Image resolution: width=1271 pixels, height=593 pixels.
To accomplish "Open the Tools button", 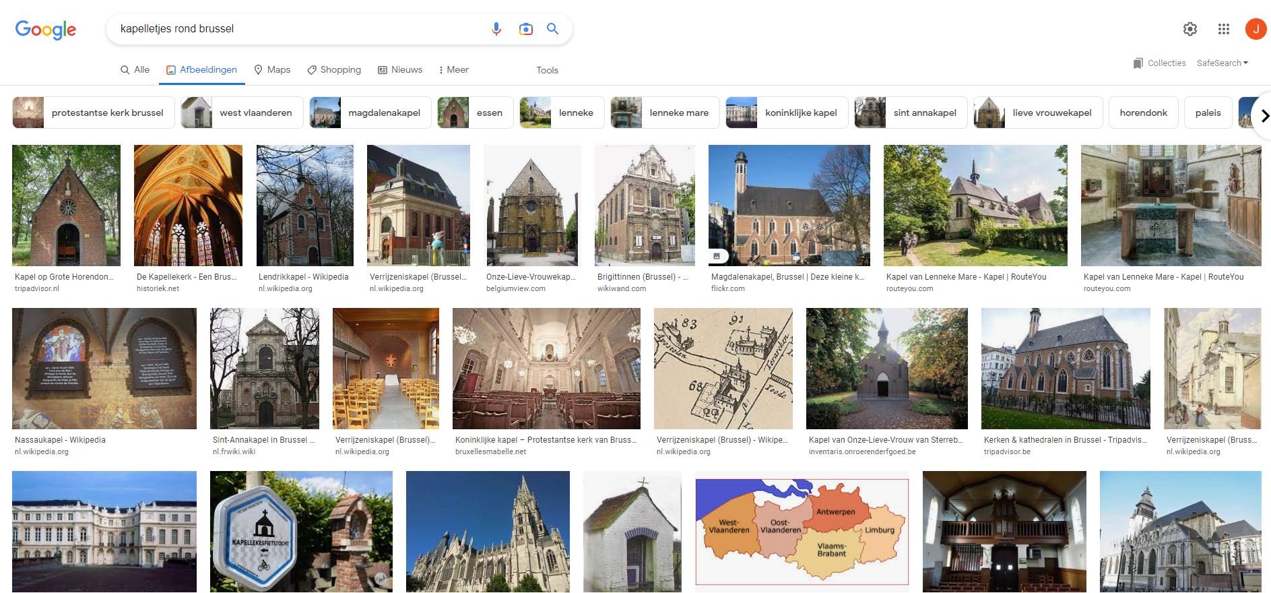I will pos(547,70).
